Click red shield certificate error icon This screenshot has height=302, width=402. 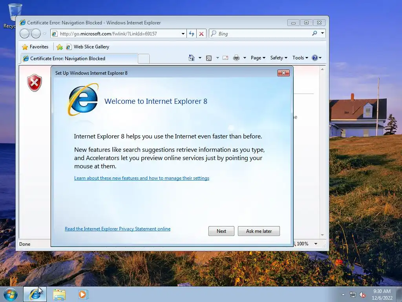35,83
